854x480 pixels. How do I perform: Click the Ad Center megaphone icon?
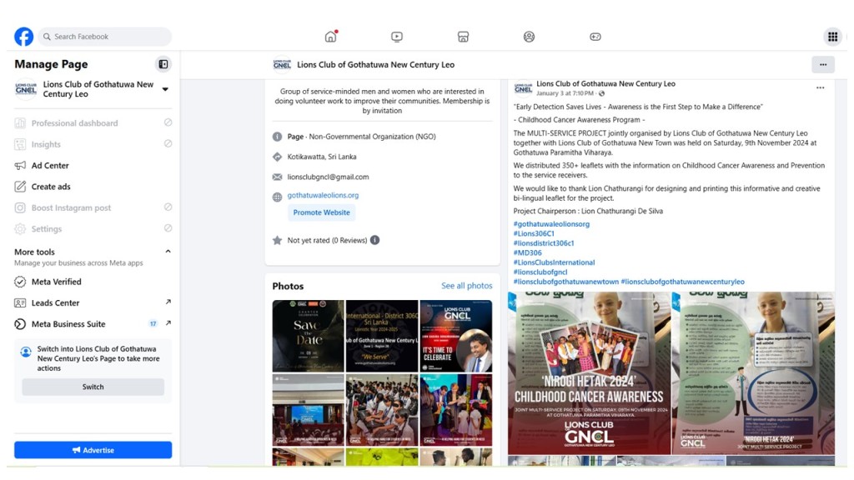[x=20, y=166]
